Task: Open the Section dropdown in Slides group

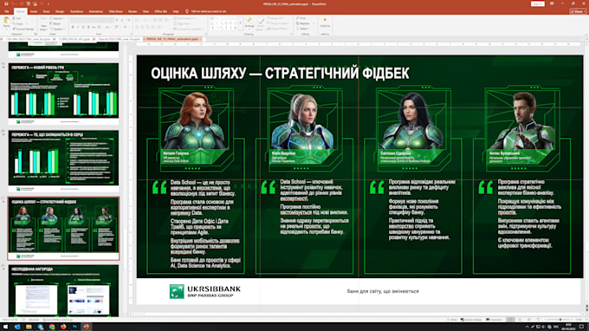Action: [57, 29]
